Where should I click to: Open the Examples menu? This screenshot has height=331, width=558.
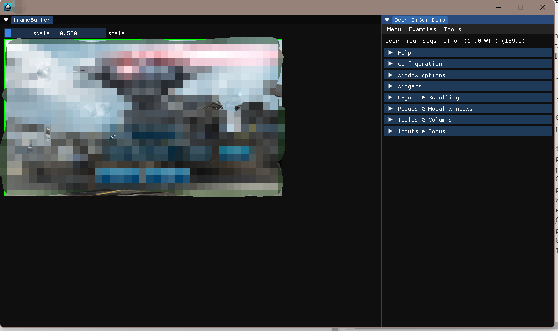422,29
